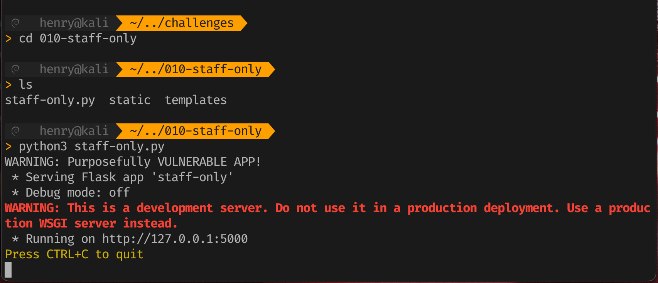Click the prompt arrow before python3 command
This screenshot has height=283, width=658.
tap(8, 147)
